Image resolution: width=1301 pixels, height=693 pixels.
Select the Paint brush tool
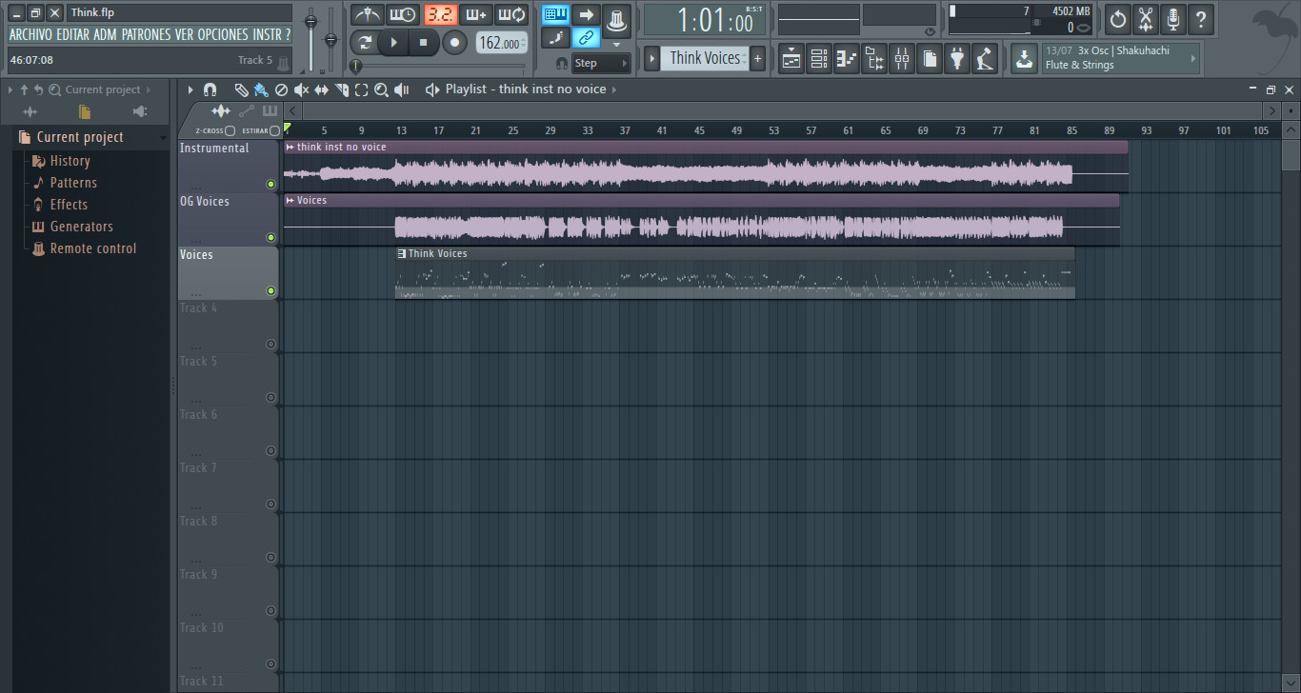coord(262,89)
